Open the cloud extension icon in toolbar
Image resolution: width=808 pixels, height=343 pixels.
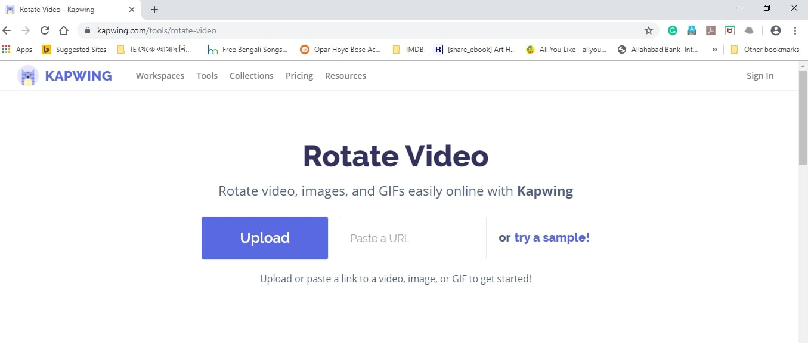click(750, 30)
